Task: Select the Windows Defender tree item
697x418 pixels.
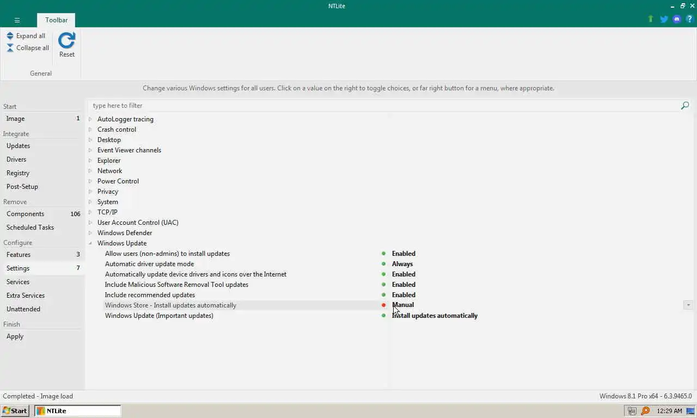Action: pos(125,233)
